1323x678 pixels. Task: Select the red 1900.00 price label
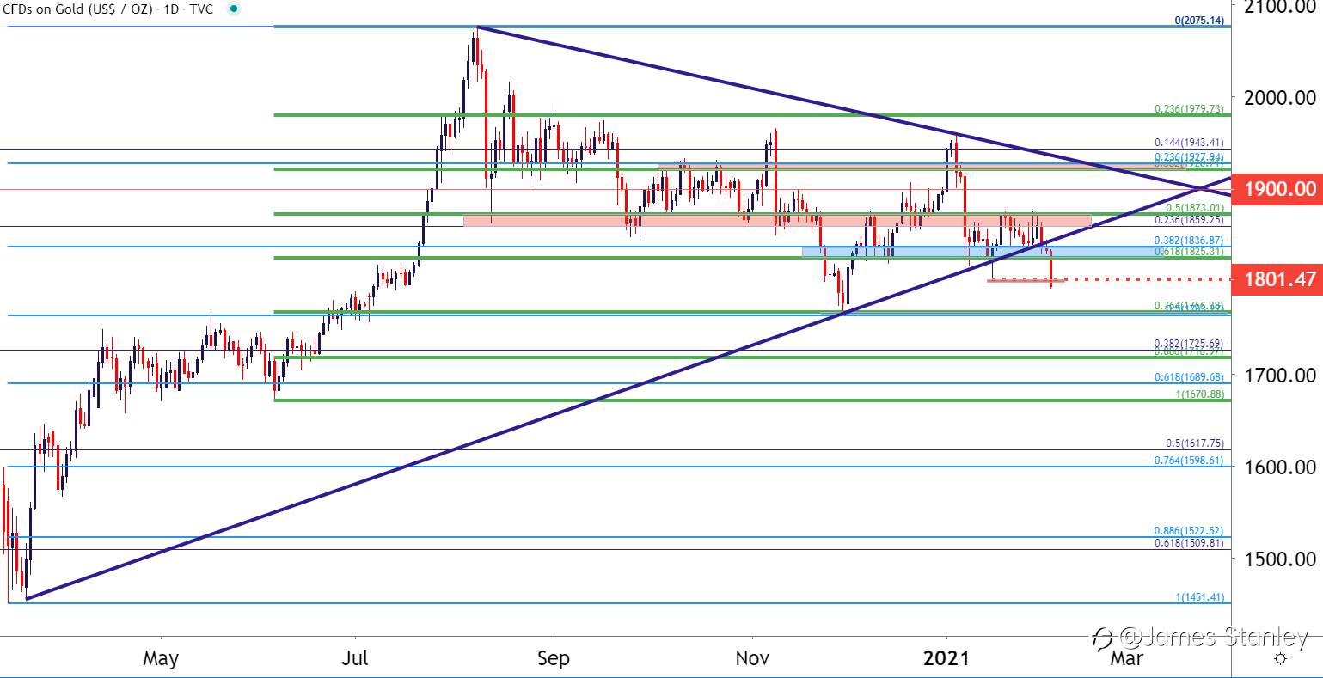click(1277, 188)
